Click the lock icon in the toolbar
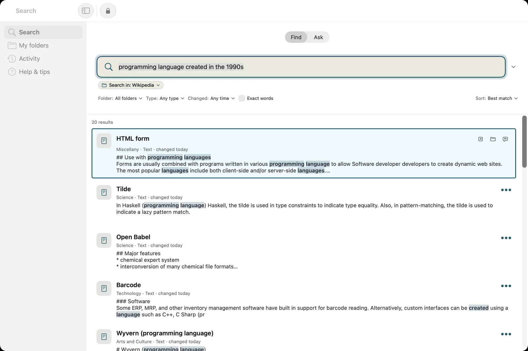The image size is (528, 351). (108, 11)
